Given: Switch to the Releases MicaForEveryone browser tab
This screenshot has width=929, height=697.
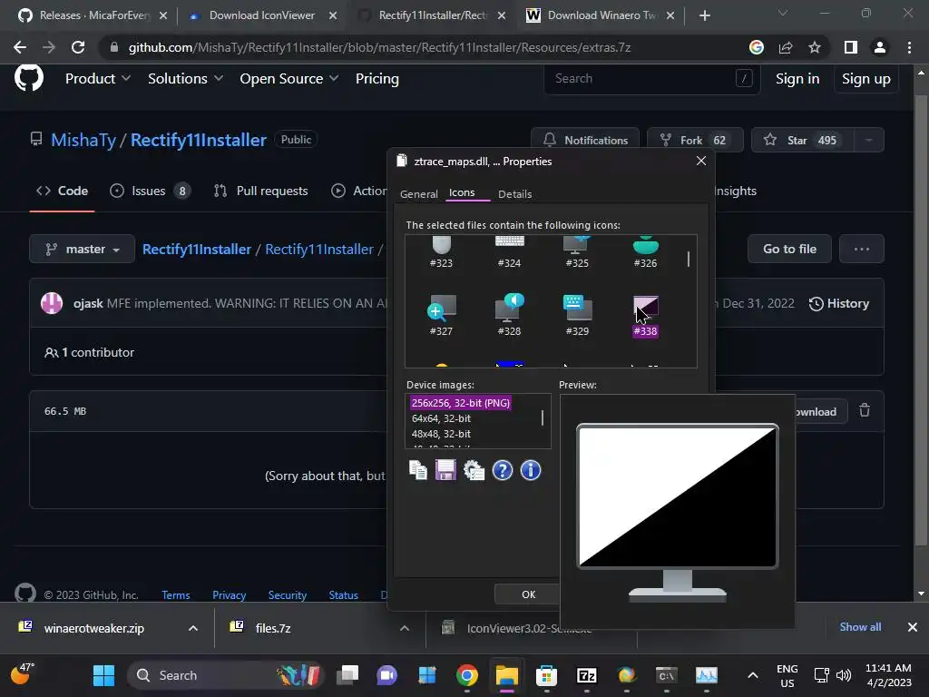Looking at the screenshot, I should click(x=93, y=15).
